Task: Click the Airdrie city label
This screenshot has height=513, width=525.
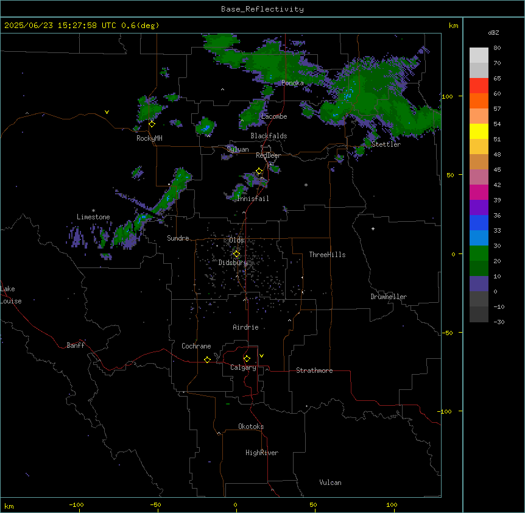Action: (x=245, y=327)
